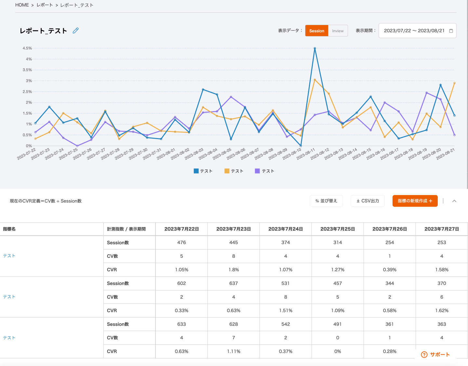Screen dimensions: 468x366
Task: Open the first テスト metric link
Action: (9, 256)
